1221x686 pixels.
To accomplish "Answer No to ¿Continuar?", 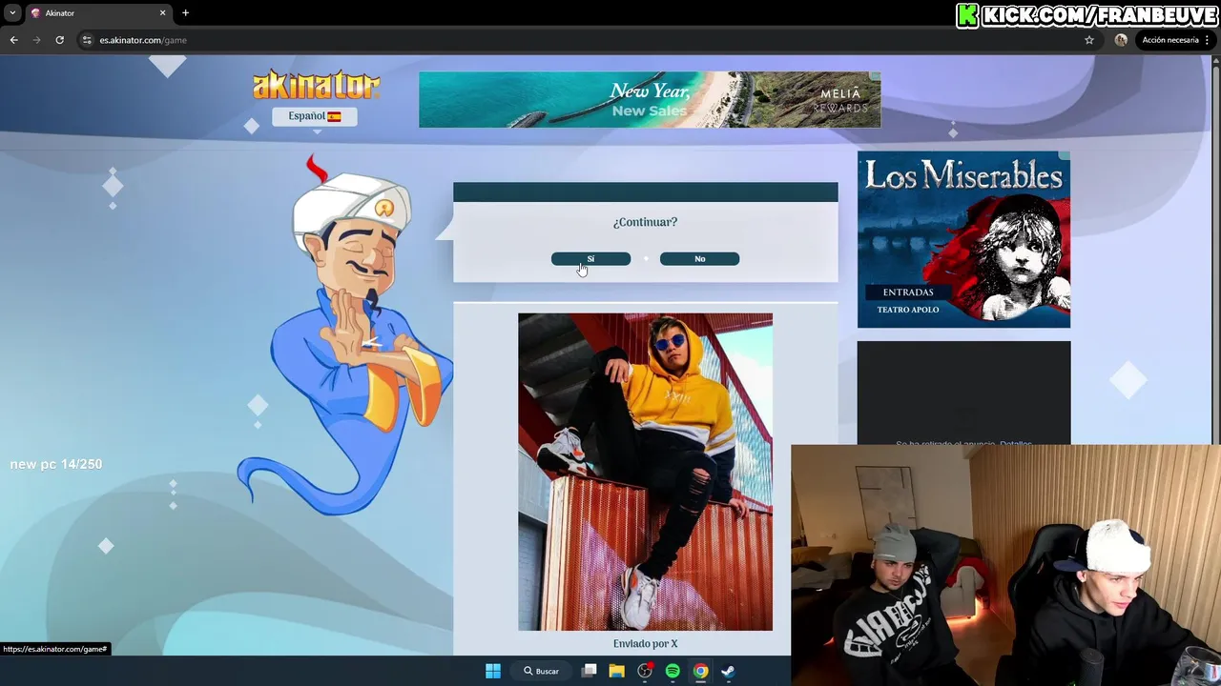I will point(699,259).
